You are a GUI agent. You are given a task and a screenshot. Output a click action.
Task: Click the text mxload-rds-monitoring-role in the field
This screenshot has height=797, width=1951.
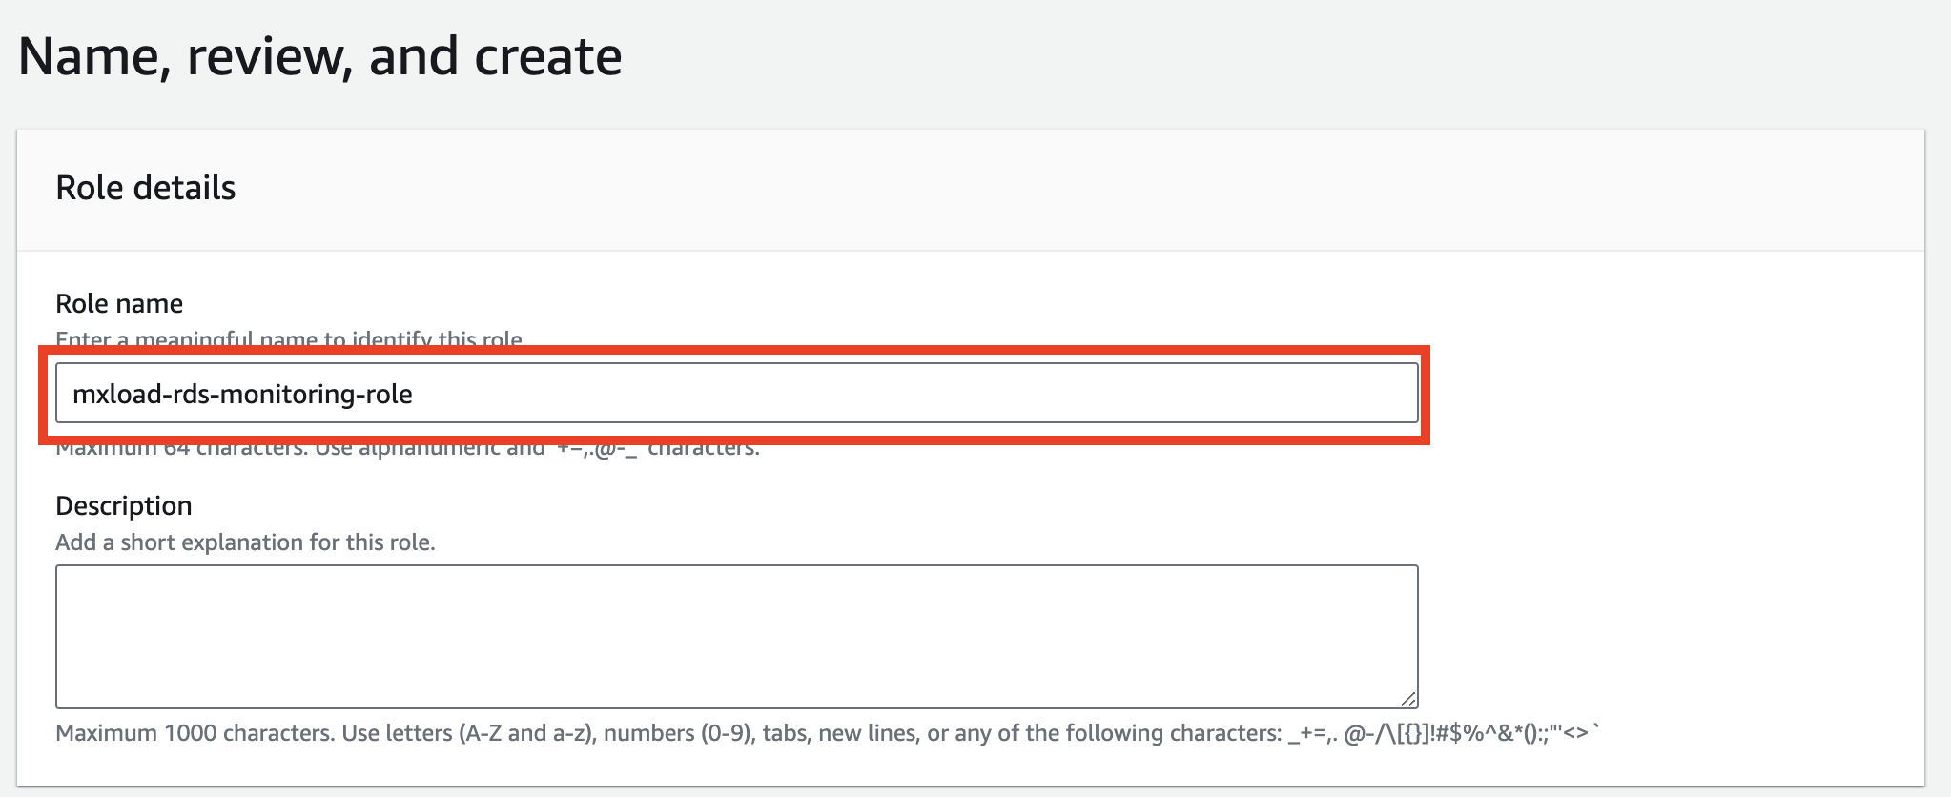click(x=242, y=394)
